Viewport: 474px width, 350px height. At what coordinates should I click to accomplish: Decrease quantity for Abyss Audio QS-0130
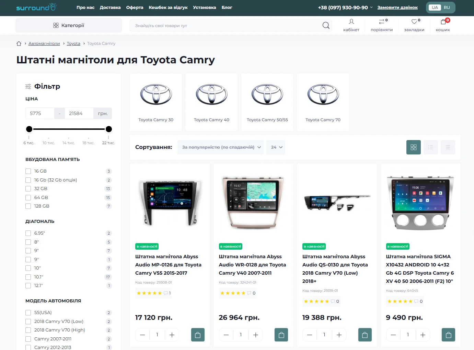click(x=310, y=335)
